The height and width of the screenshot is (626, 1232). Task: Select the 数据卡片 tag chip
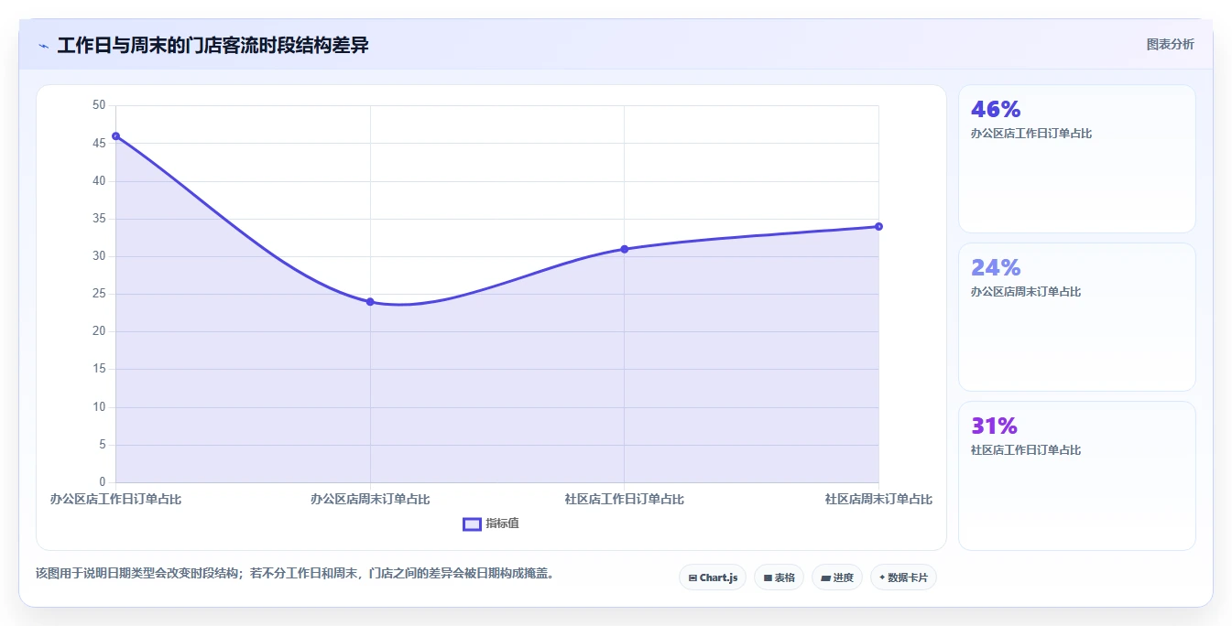coord(903,577)
